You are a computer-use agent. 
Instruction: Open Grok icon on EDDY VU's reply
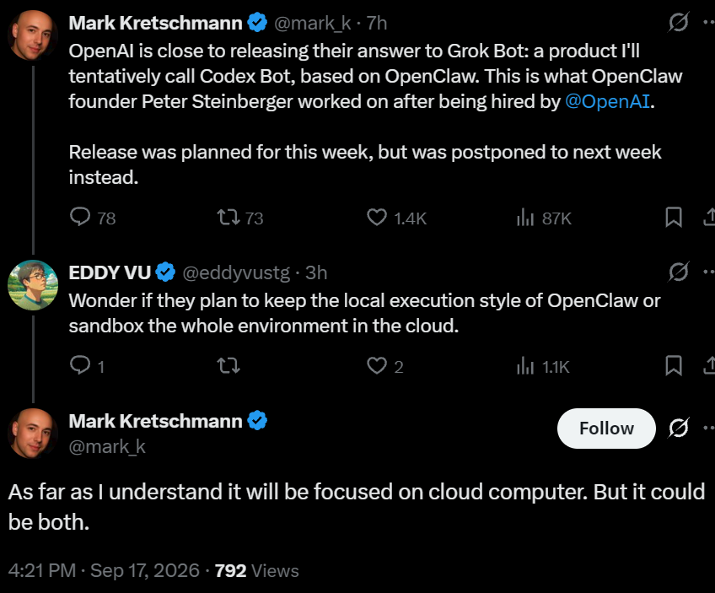point(678,272)
